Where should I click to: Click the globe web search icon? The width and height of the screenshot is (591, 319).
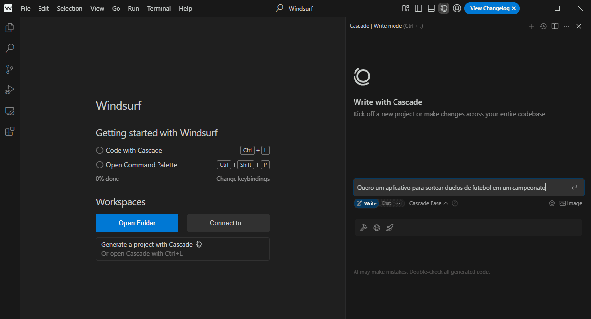tap(377, 227)
